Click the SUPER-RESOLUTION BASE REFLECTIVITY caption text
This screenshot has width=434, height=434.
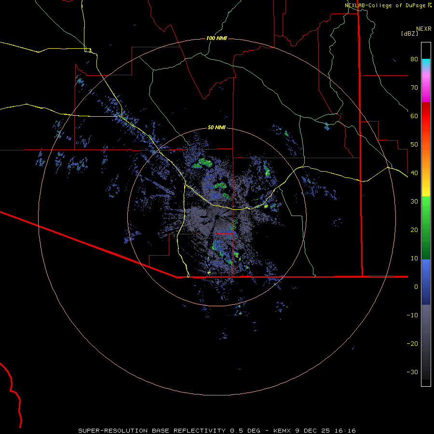(x=152, y=431)
